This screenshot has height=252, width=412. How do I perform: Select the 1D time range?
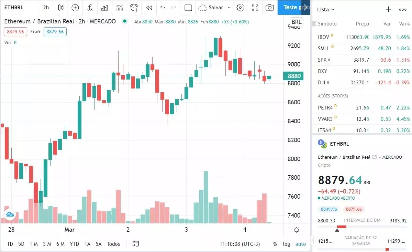coord(10,244)
